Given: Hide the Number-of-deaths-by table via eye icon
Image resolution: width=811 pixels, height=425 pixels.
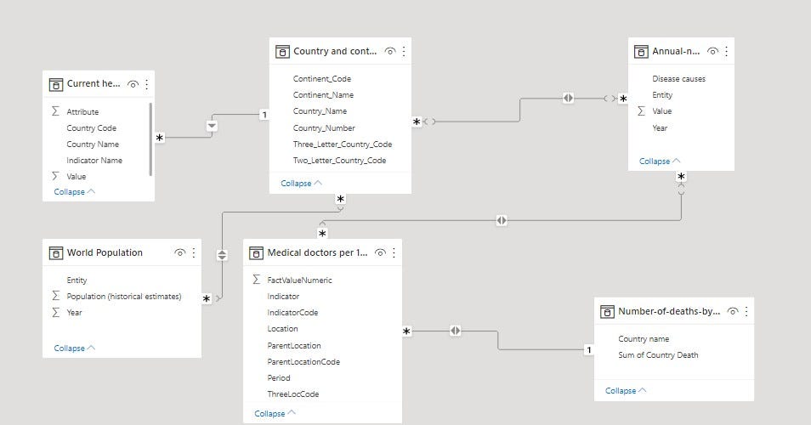Looking at the screenshot, I should 733,311.
